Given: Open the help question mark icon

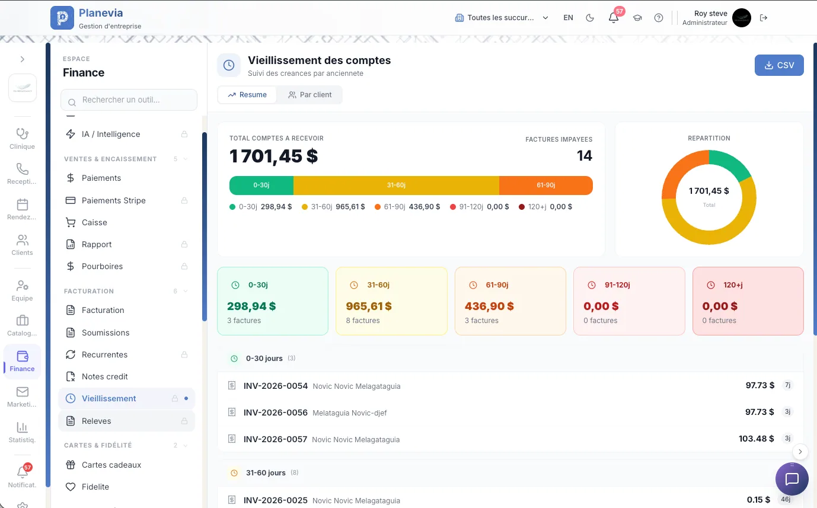Looking at the screenshot, I should point(659,18).
